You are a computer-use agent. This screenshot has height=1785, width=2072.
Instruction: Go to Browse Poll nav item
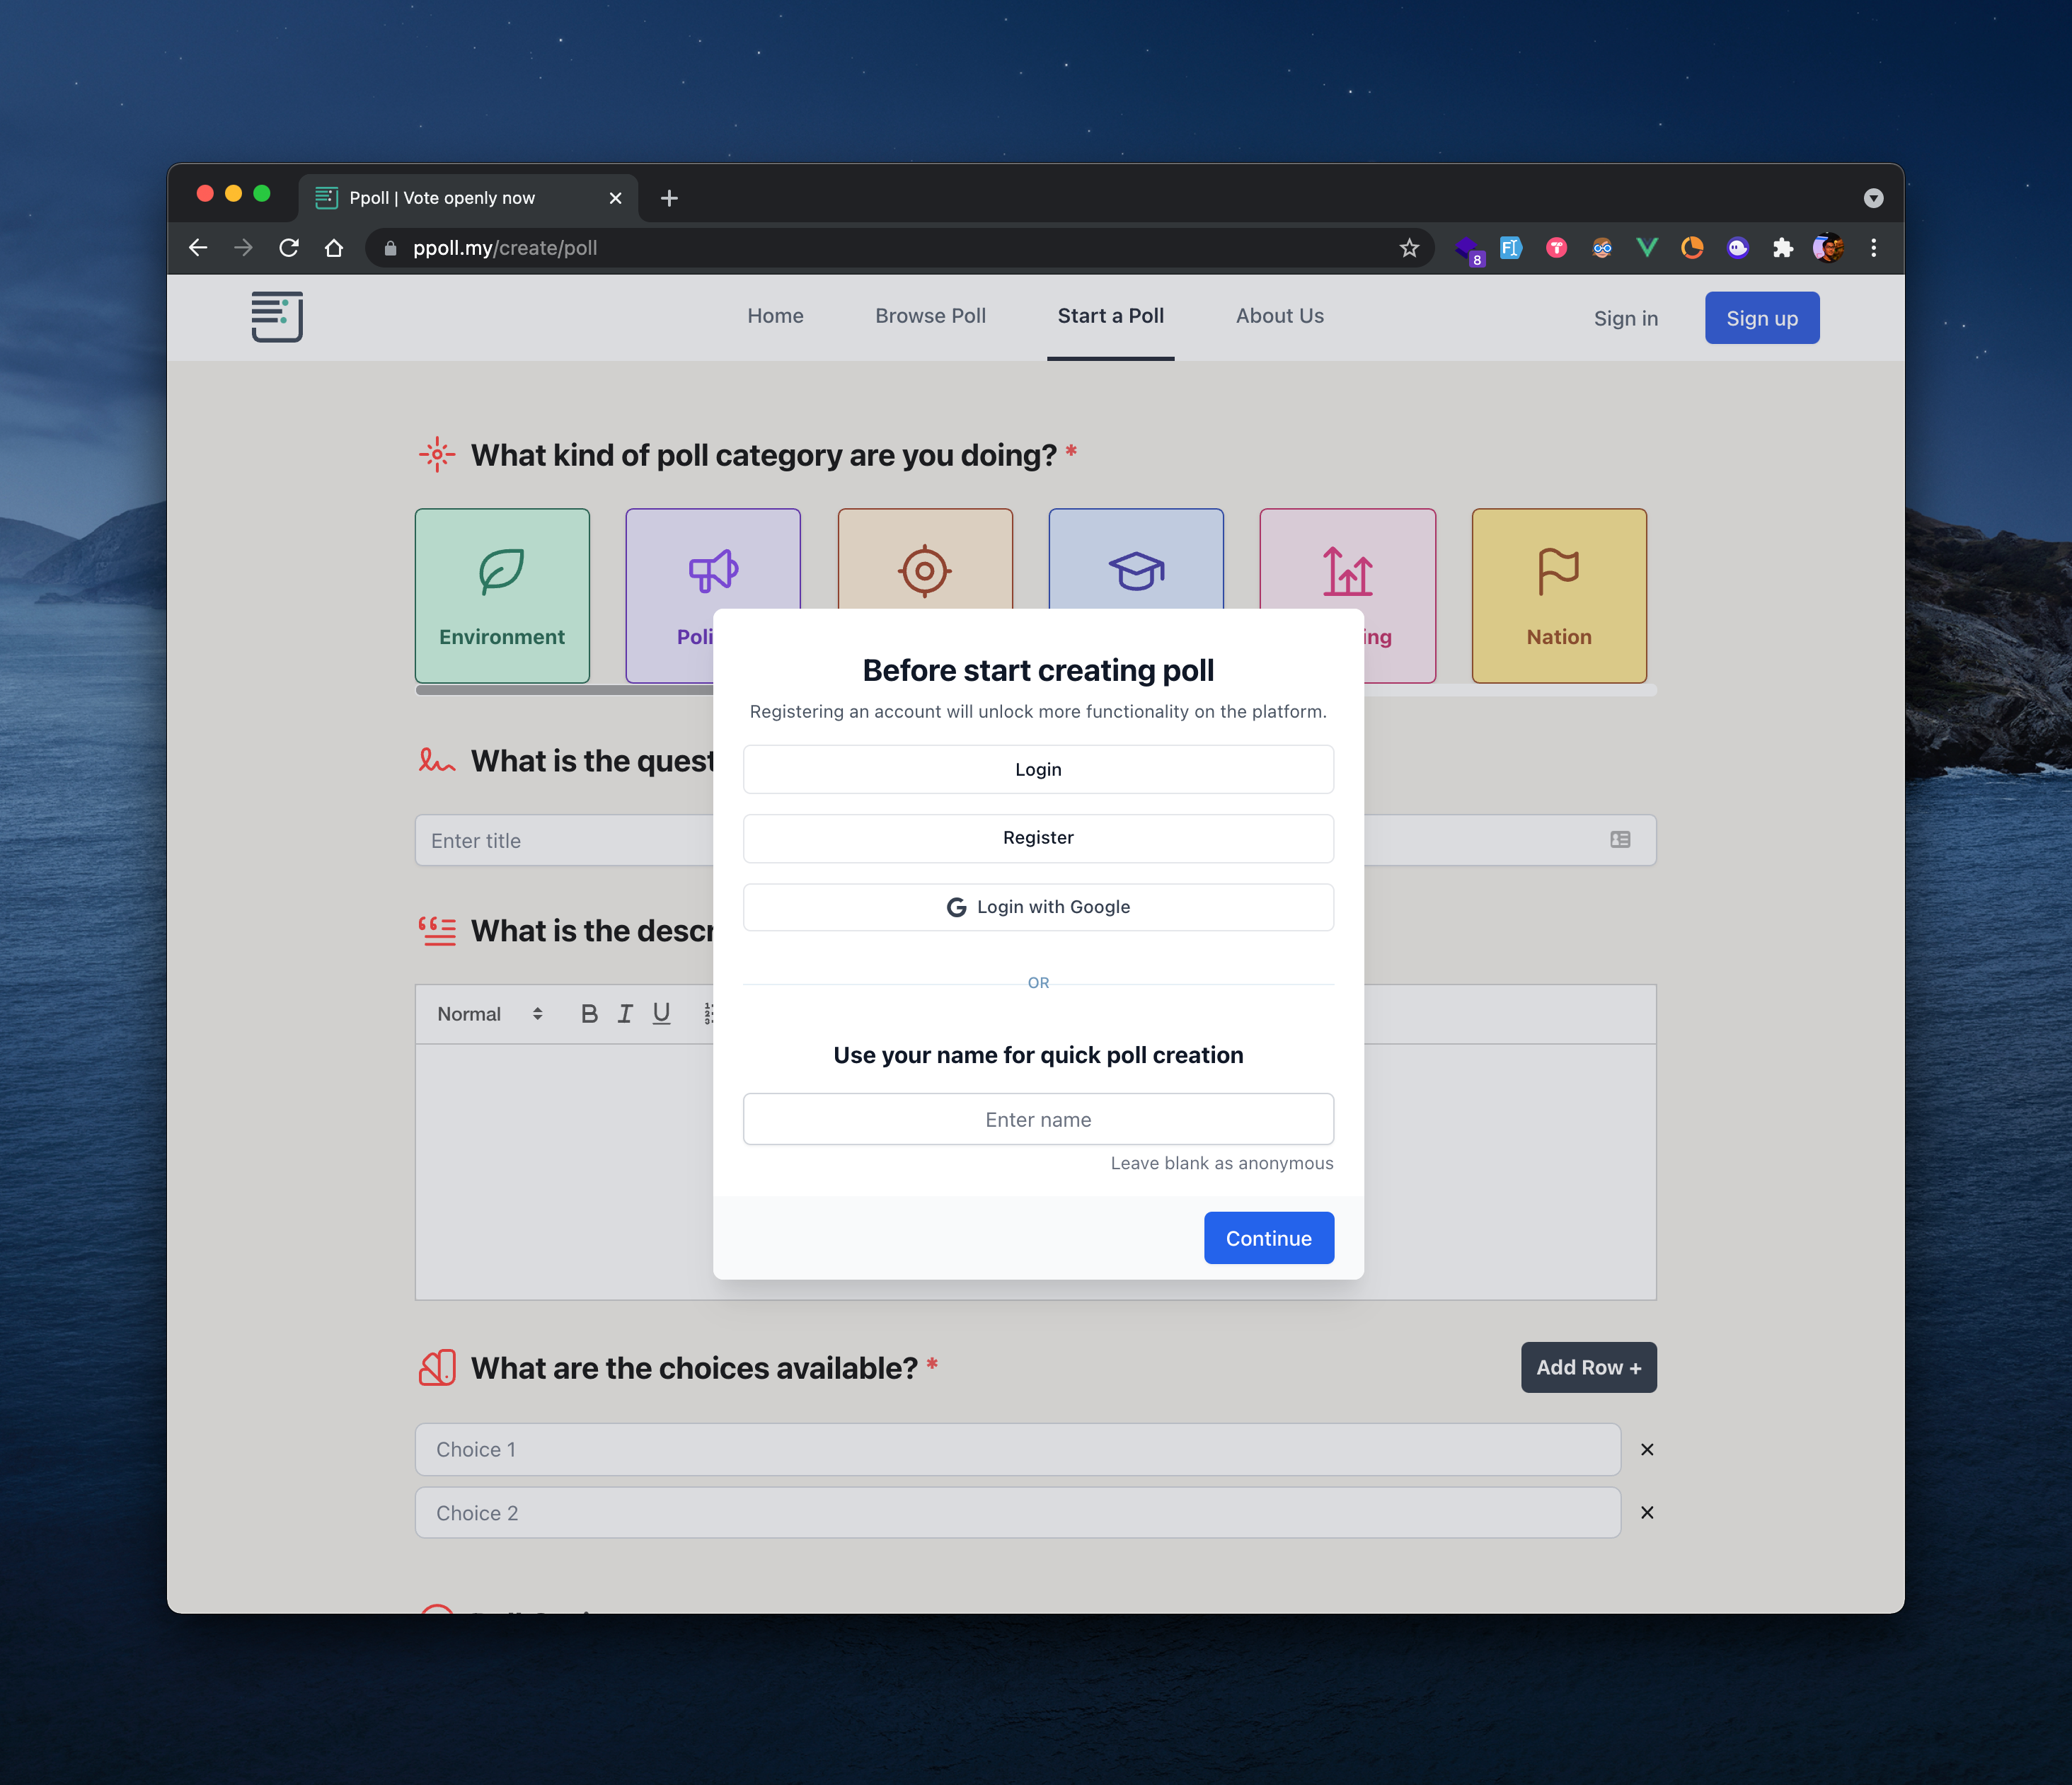click(930, 316)
